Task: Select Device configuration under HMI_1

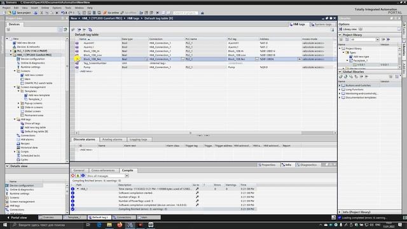Action: click(32, 59)
